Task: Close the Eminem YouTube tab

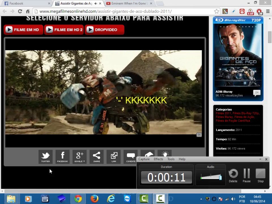Action: click(151, 3)
